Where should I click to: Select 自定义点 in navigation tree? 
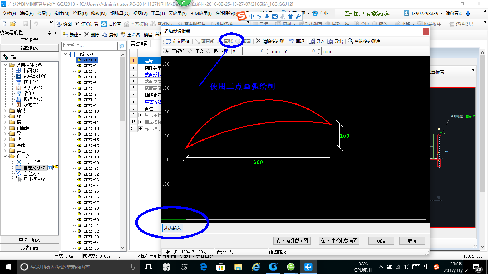point(29,162)
